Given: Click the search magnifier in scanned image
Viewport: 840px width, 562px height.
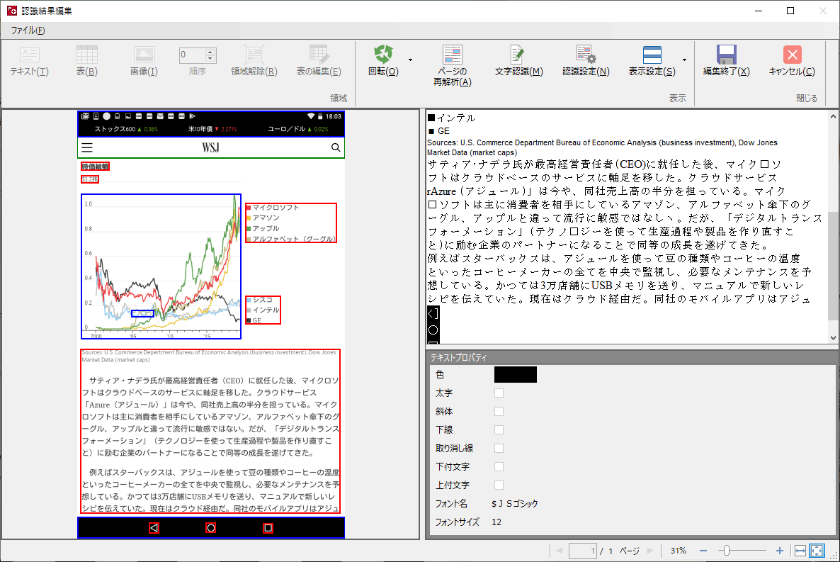Looking at the screenshot, I should click(336, 147).
